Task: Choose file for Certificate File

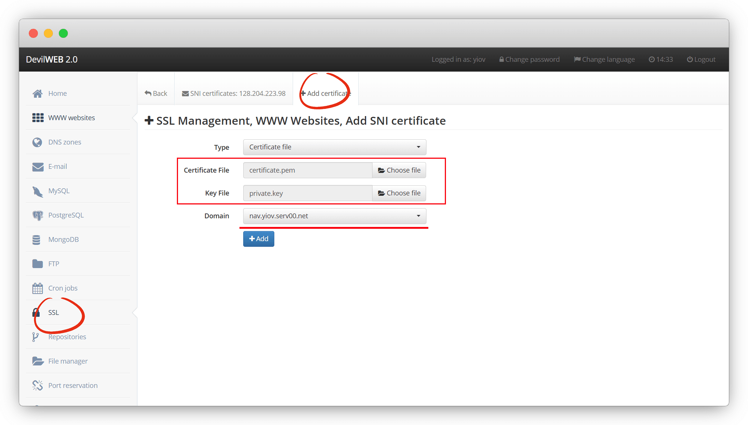Action: [399, 170]
